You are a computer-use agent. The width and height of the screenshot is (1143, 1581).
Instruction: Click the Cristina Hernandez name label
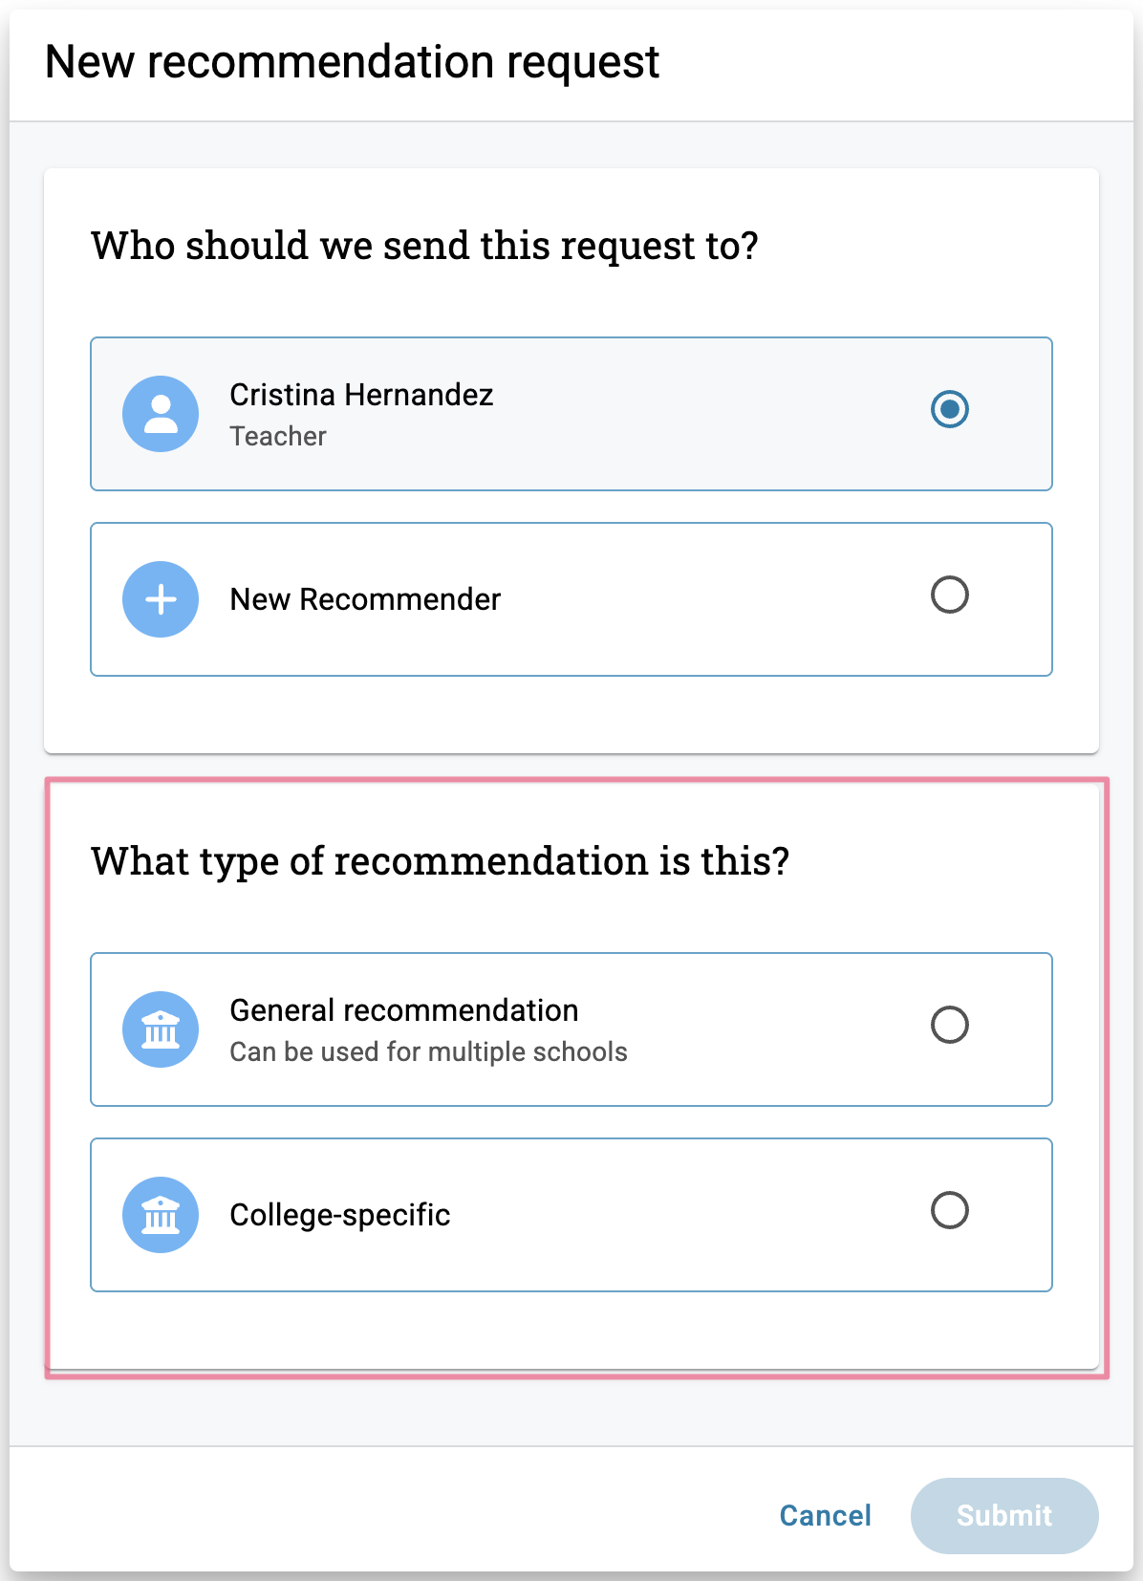(361, 395)
